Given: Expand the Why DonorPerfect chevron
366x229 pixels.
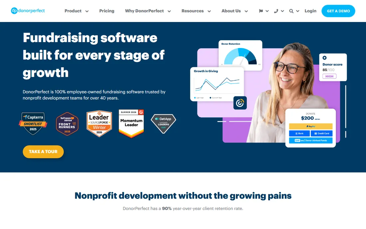Looking at the screenshot, I should coord(169,11).
